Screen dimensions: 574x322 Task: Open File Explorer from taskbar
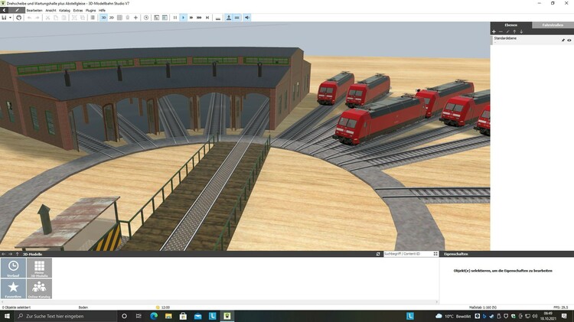(168, 316)
